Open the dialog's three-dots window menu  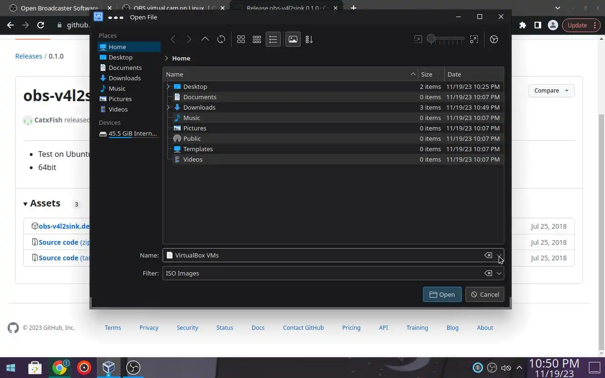coord(116,17)
